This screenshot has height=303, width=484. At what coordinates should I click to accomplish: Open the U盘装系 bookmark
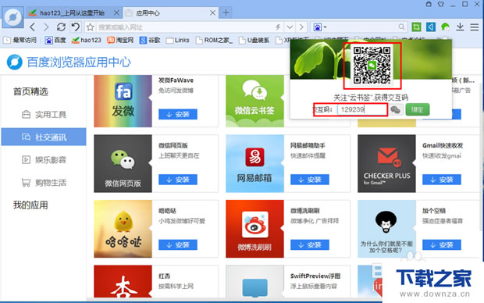254,40
